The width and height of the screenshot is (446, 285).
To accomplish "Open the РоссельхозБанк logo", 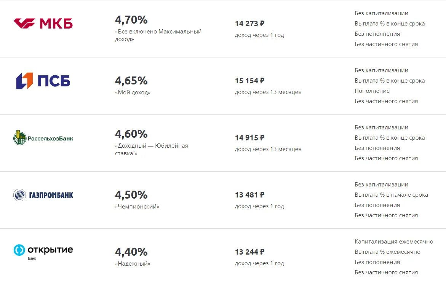I will pos(43,138).
